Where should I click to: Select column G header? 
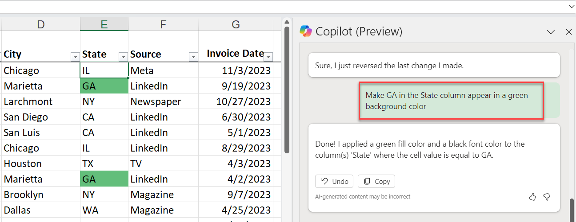236,24
